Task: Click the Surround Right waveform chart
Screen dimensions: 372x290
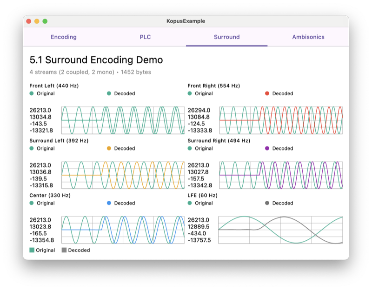Action: pyautogui.click(x=281, y=175)
